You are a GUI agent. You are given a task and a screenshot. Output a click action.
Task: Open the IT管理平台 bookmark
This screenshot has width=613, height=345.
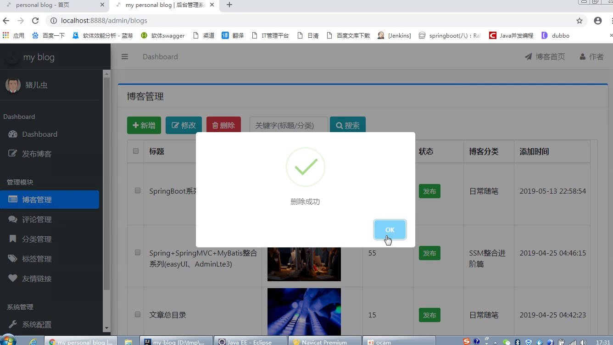pyautogui.click(x=270, y=35)
